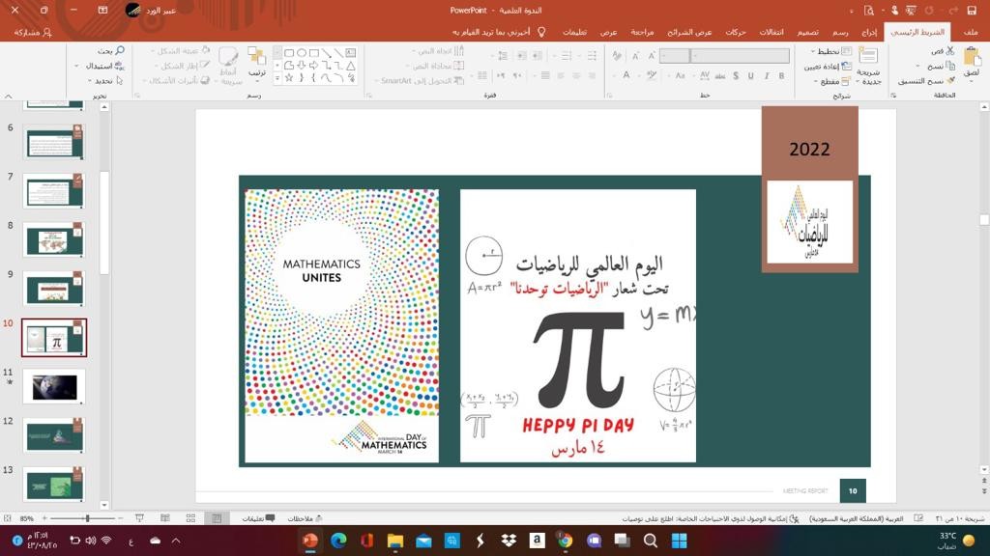Image resolution: width=990 pixels, height=556 pixels.
Task: Select slide 11 thumbnail
Action: tap(54, 386)
